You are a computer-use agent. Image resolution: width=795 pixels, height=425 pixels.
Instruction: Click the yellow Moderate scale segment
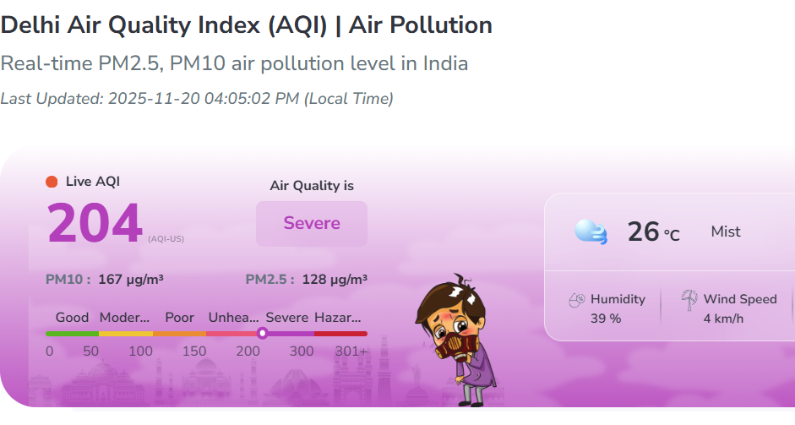[x=126, y=334]
